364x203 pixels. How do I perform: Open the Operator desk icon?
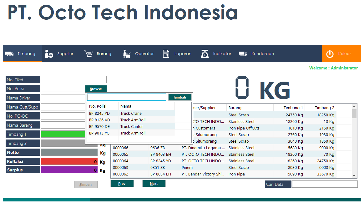coord(127,54)
